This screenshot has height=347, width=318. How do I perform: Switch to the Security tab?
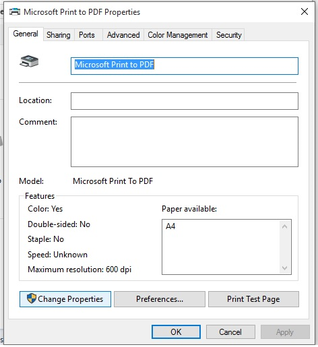[228, 35]
